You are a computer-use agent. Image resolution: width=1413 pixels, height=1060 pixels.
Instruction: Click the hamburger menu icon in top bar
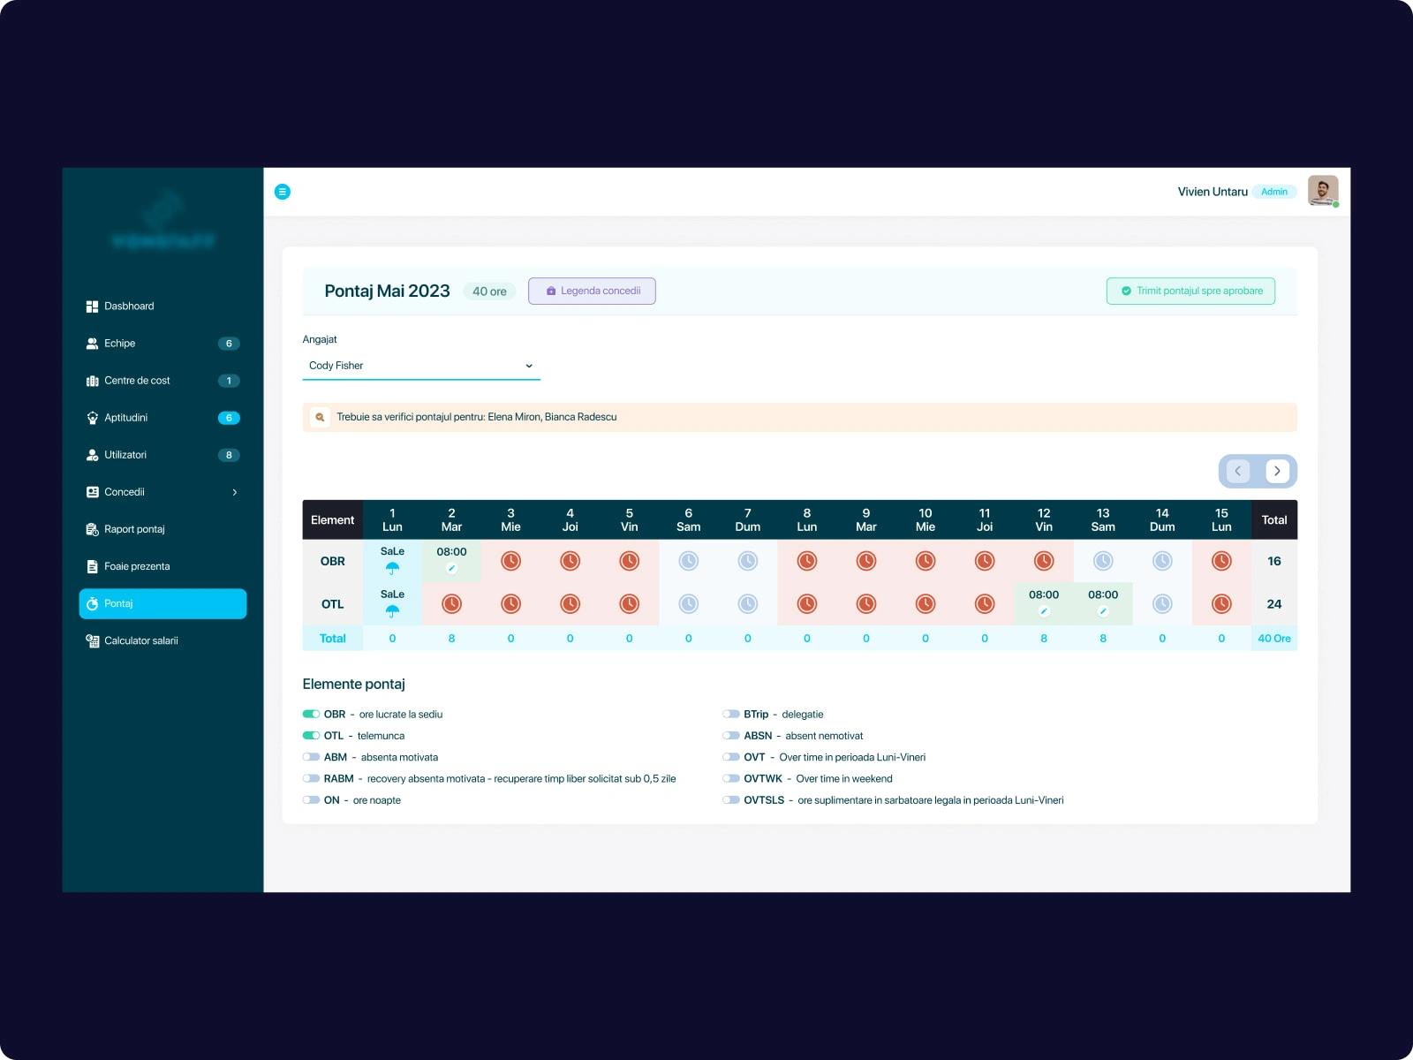283,192
